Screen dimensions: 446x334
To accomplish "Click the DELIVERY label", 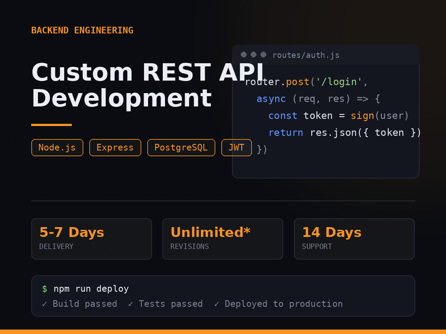I will pos(56,247).
